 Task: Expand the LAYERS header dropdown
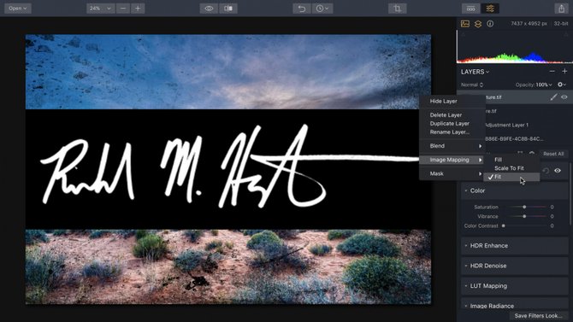(475, 72)
